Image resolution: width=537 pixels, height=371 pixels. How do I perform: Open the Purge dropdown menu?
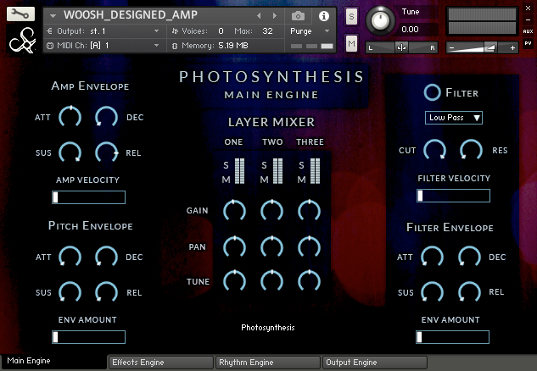coord(310,31)
